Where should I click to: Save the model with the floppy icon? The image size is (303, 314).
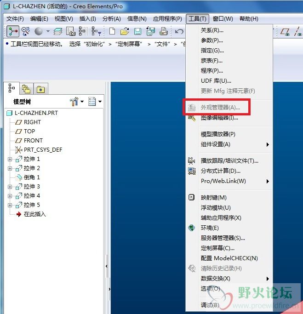[137, 31]
